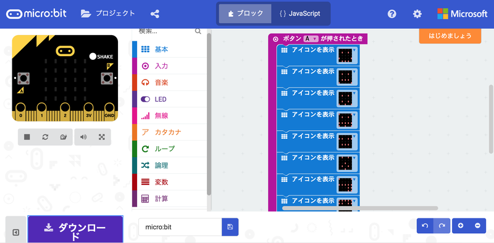Click the workspace horizontal scrollbar
494x243 pixels.
360,208
